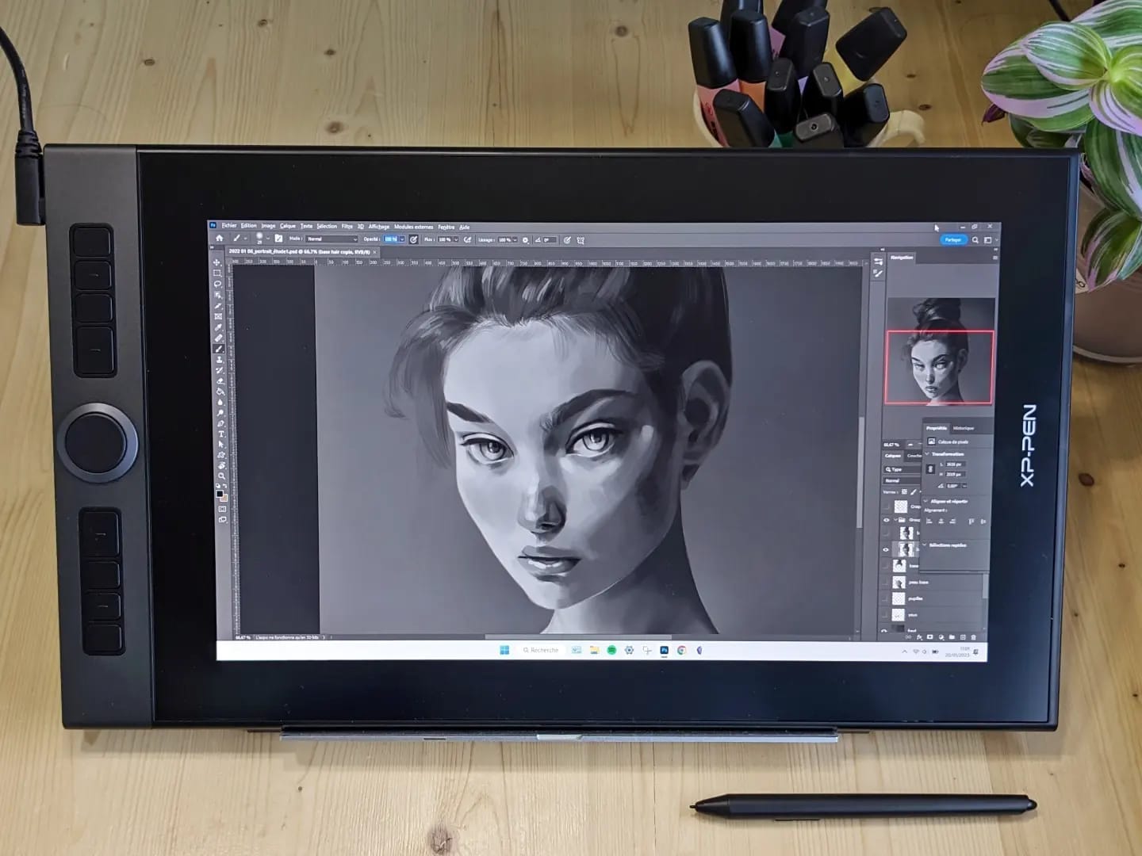Open the brush preset picker arrow
The height and width of the screenshot is (856, 1142).
pos(268,239)
